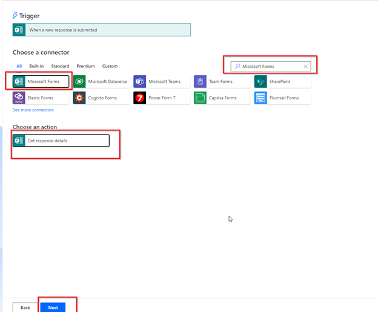Click the Power Form 7 label
The width and height of the screenshot is (378, 312).
point(162,98)
